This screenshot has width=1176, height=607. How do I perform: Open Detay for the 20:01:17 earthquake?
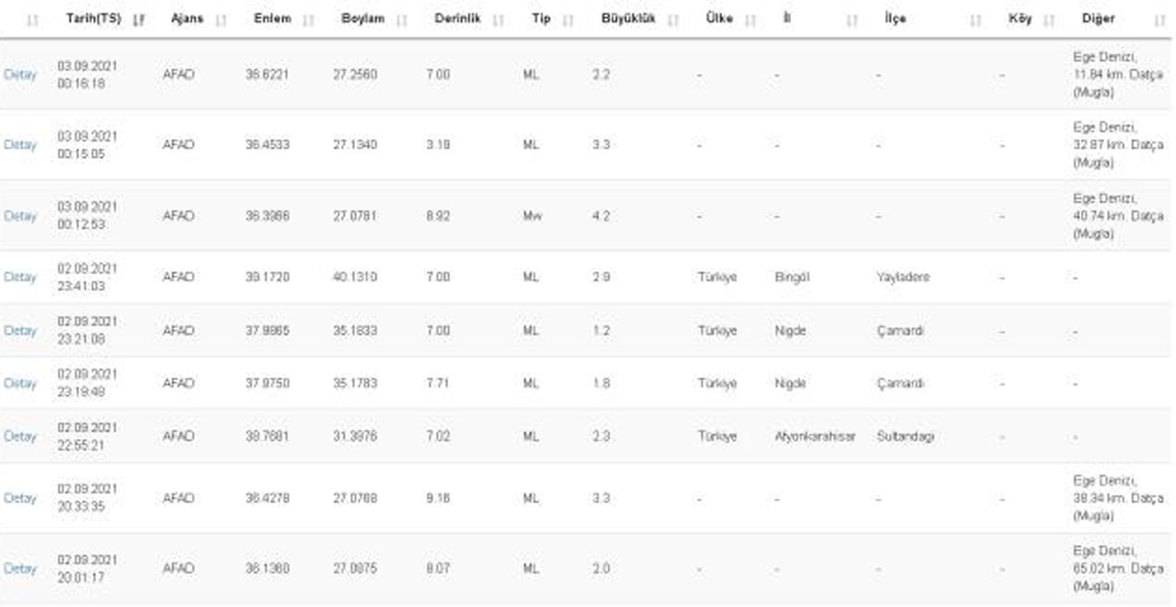20,568
